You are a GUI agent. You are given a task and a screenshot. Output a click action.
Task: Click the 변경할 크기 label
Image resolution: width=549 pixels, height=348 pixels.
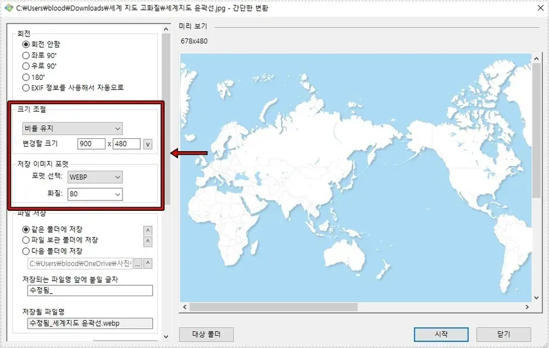coord(40,143)
